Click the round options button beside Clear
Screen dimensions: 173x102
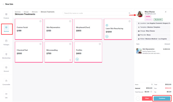(138, 98)
